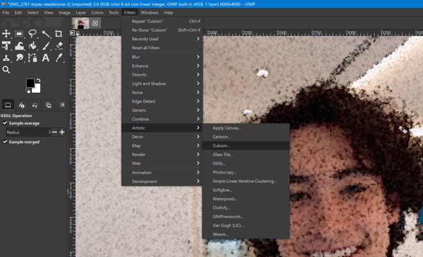The width and height of the screenshot is (423, 257).
Task: Expand the Render submenu
Action: 162,154
